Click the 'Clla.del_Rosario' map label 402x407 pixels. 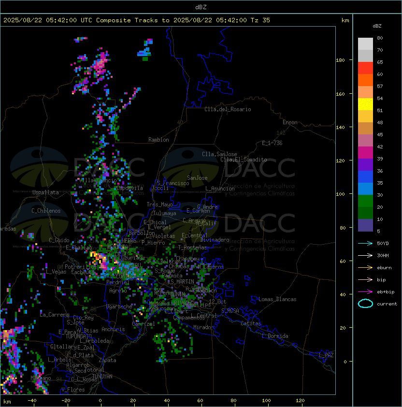pyautogui.click(x=228, y=109)
